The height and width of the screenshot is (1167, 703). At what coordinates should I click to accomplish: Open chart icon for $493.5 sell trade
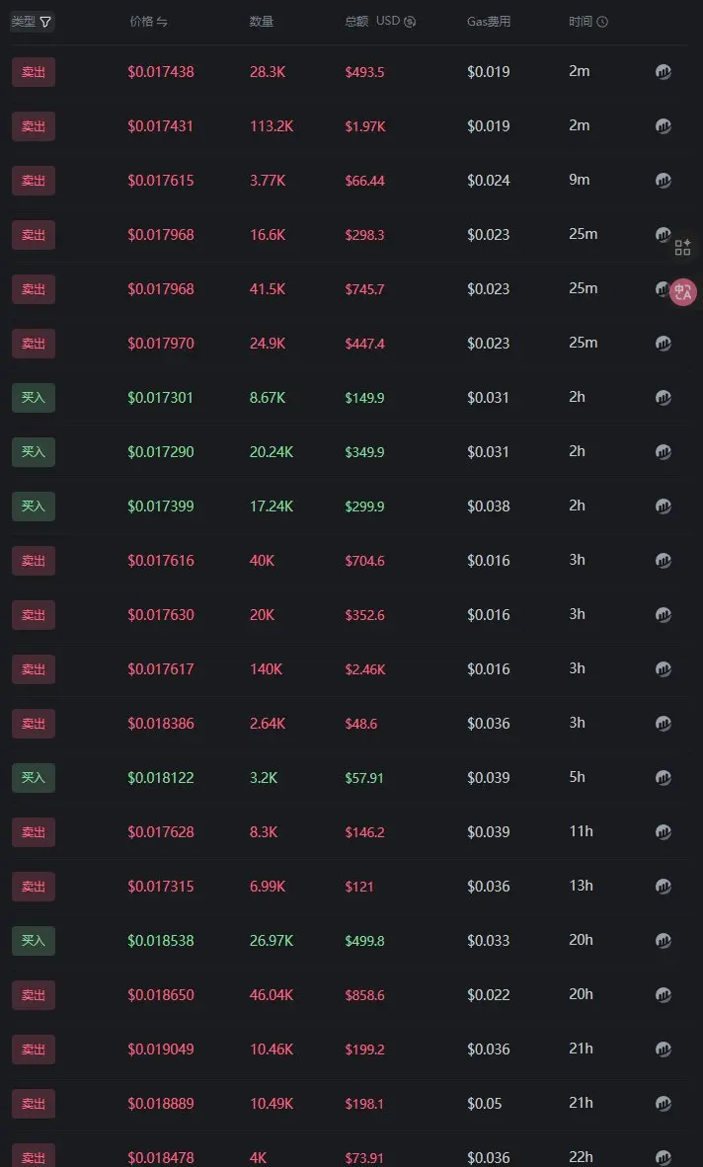click(664, 72)
